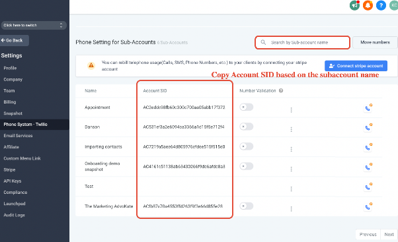The image size is (398, 242).
Task: Open the orange notification bell
Action: pos(368,5)
